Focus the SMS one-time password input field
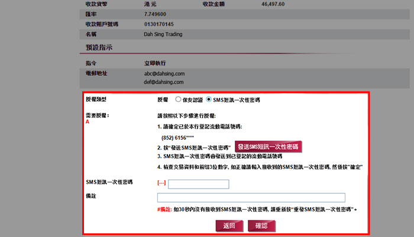This screenshot has width=414, height=237. [x=199, y=184]
